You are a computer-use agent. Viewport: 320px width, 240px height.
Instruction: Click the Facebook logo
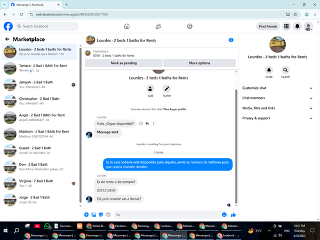pyautogui.click(x=8, y=26)
